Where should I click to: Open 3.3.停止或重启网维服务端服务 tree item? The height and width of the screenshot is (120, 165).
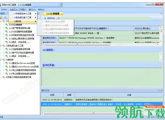(x=22, y=70)
